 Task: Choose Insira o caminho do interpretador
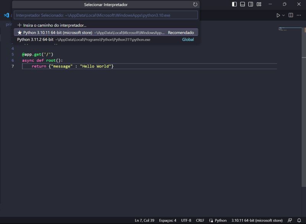pyautogui.click(x=106, y=25)
